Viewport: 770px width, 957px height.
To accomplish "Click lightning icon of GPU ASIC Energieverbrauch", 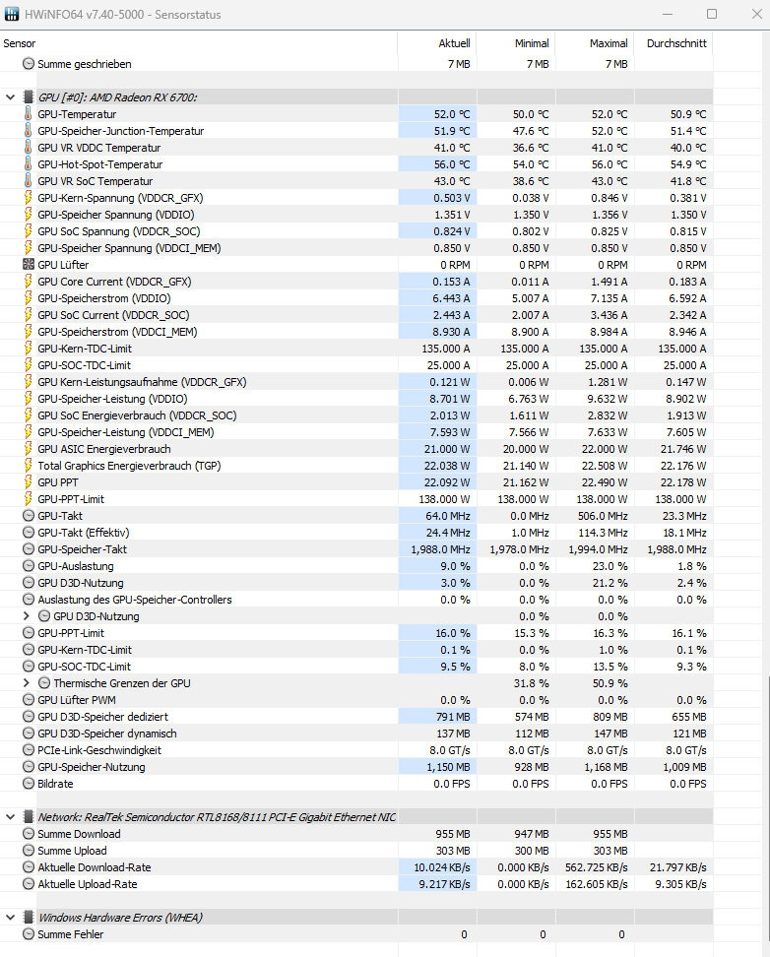I will point(29,449).
